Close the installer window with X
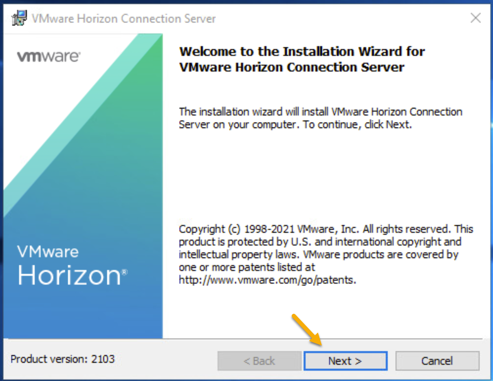This screenshot has width=493, height=381. pos(475,18)
